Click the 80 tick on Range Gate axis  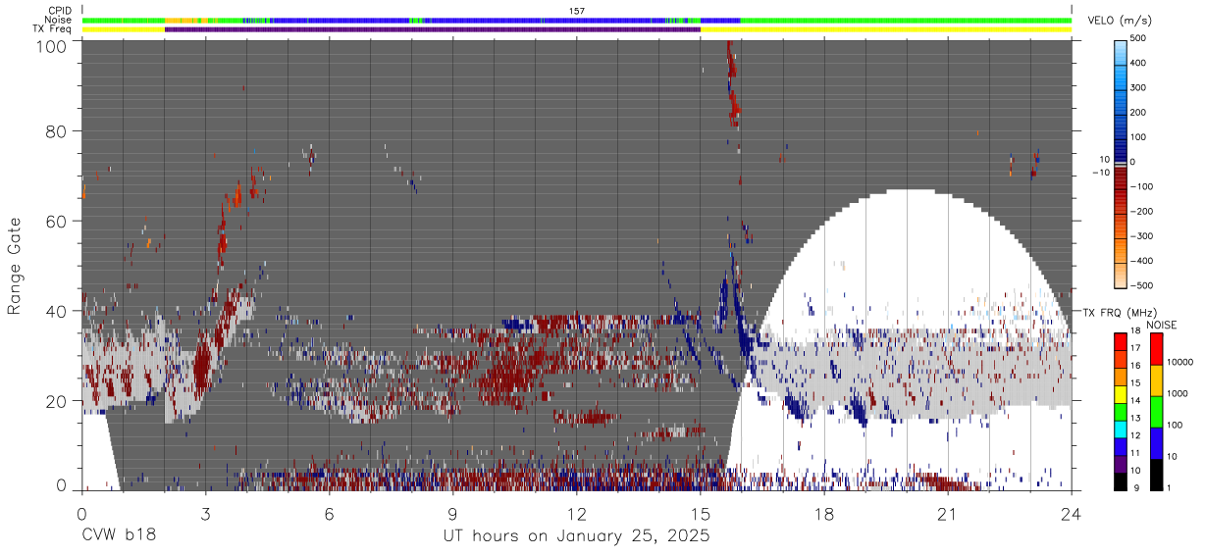click(x=57, y=131)
